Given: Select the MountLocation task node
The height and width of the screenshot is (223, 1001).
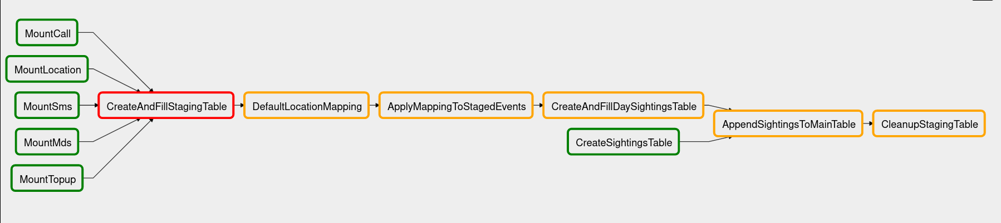Looking at the screenshot, I should [x=47, y=69].
